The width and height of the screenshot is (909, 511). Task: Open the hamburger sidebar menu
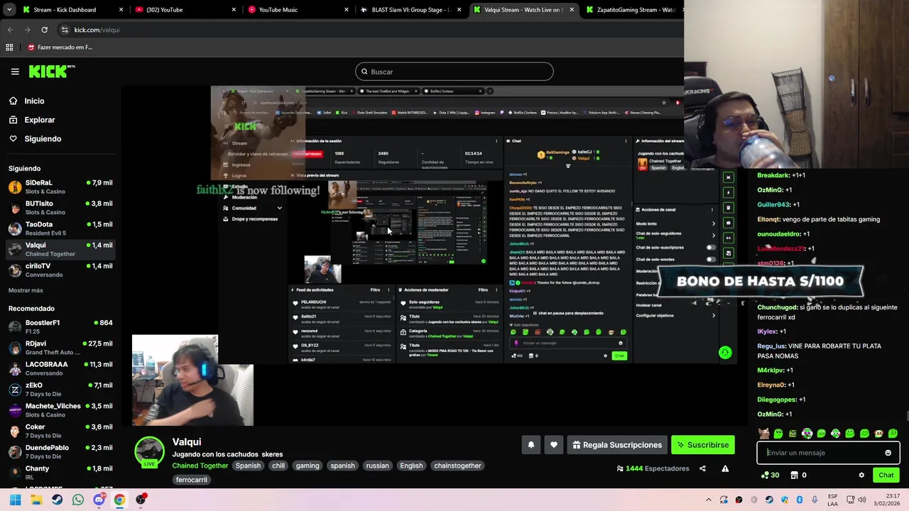(15, 72)
